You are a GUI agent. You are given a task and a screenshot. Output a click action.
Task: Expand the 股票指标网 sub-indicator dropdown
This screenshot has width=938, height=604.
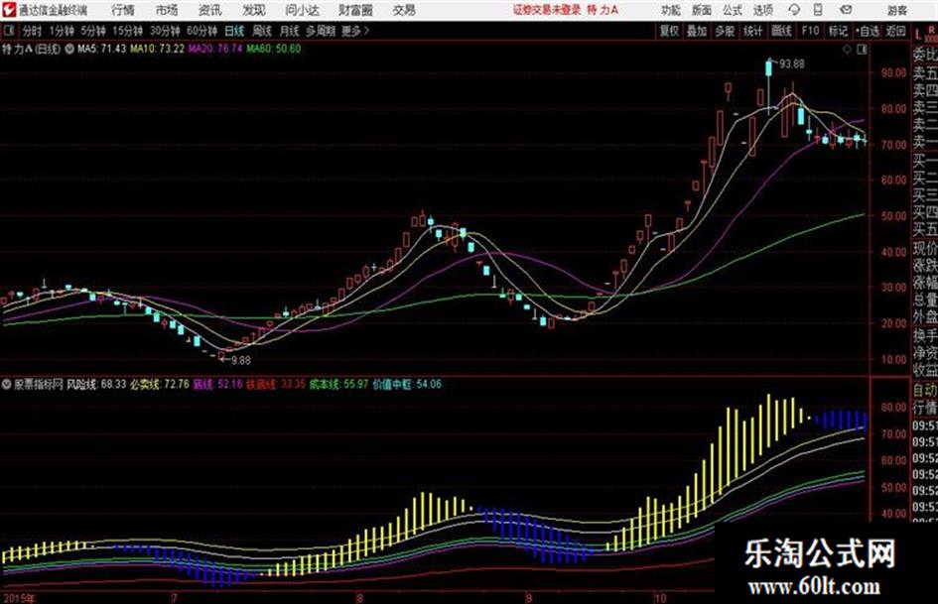(6, 384)
